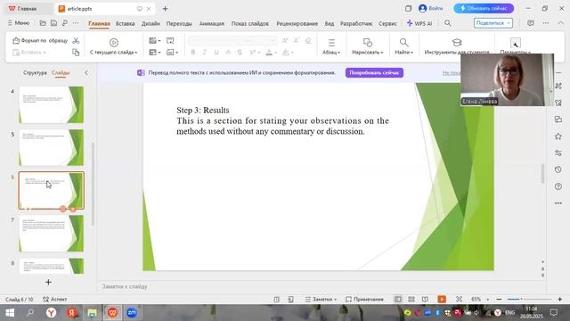Open the Меню hamburger menu
Image resolution: width=570 pixels, height=321 pixels.
[19, 23]
